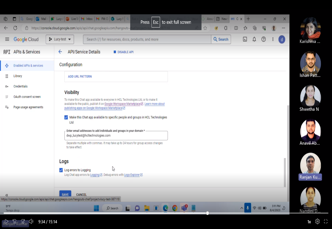Open the Edge split screen icon
This screenshot has width=332, height=229.
click(x=236, y=28)
